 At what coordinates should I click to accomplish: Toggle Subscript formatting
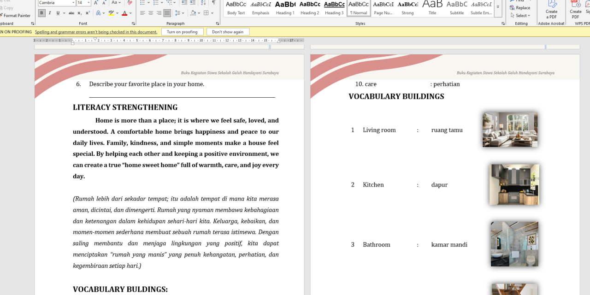(x=80, y=13)
